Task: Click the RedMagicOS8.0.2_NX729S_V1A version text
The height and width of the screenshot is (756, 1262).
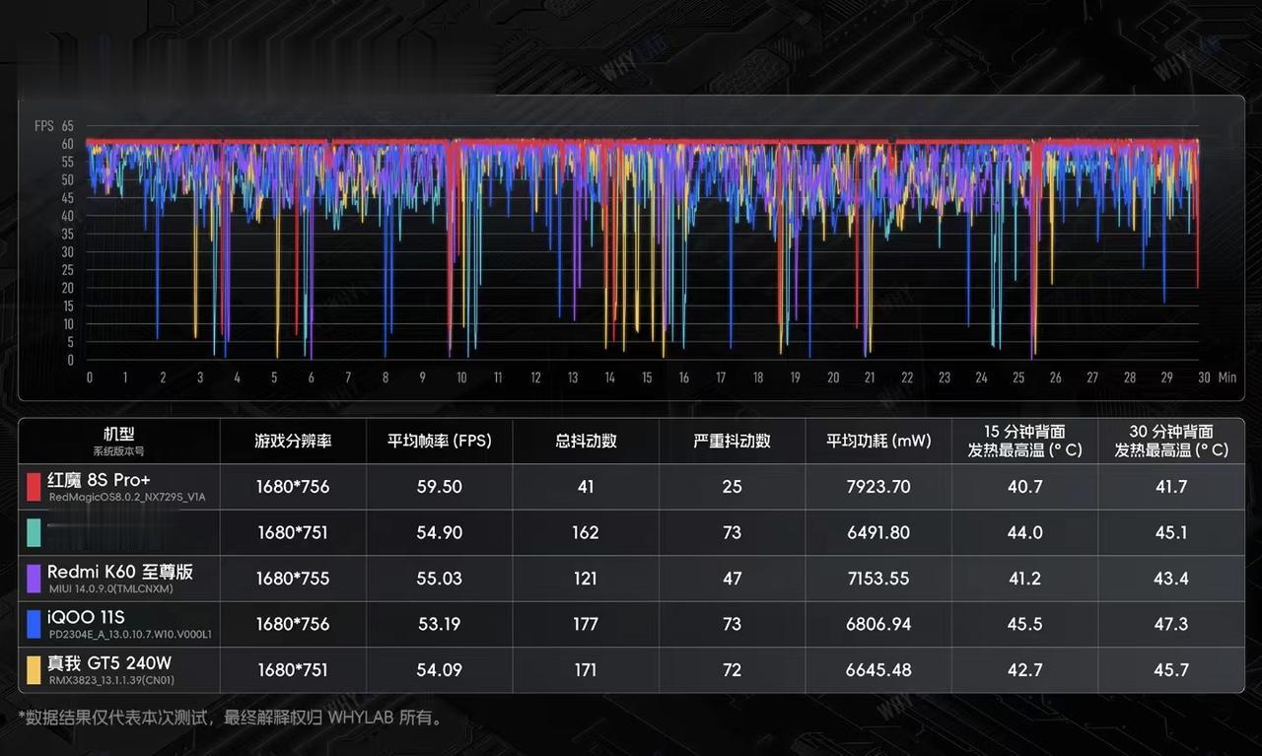Action: click(x=127, y=498)
